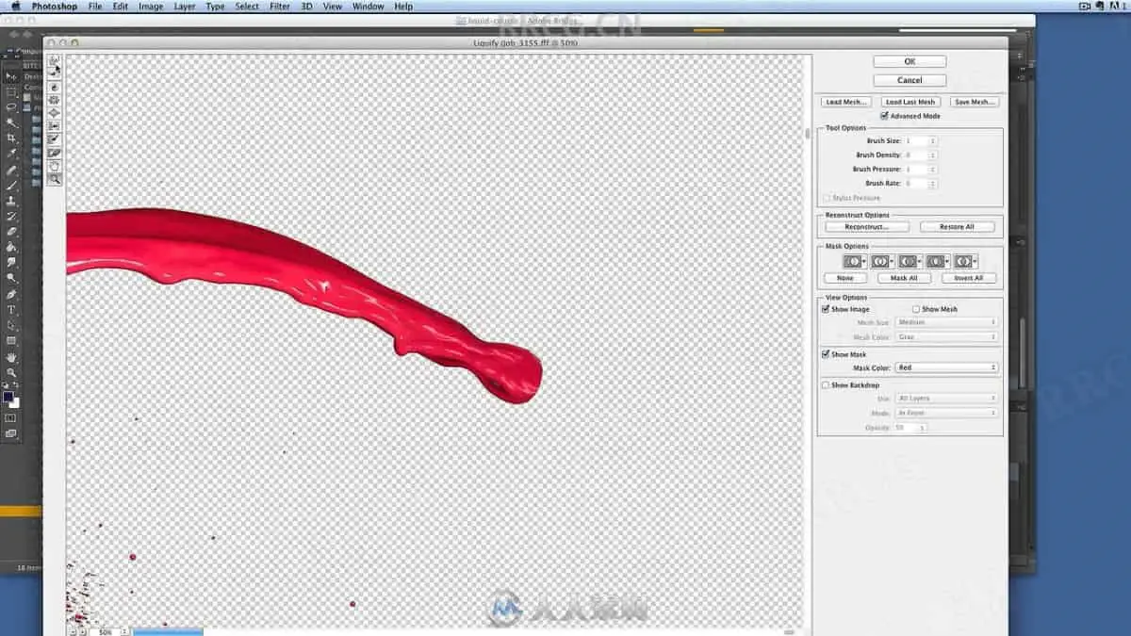Viewport: 1131px width, 636px height.
Task: Enable the Show Backdrop checkbox
Action: [827, 384]
